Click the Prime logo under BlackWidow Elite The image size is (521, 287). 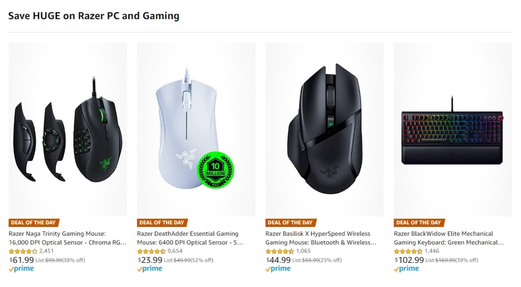point(407,269)
